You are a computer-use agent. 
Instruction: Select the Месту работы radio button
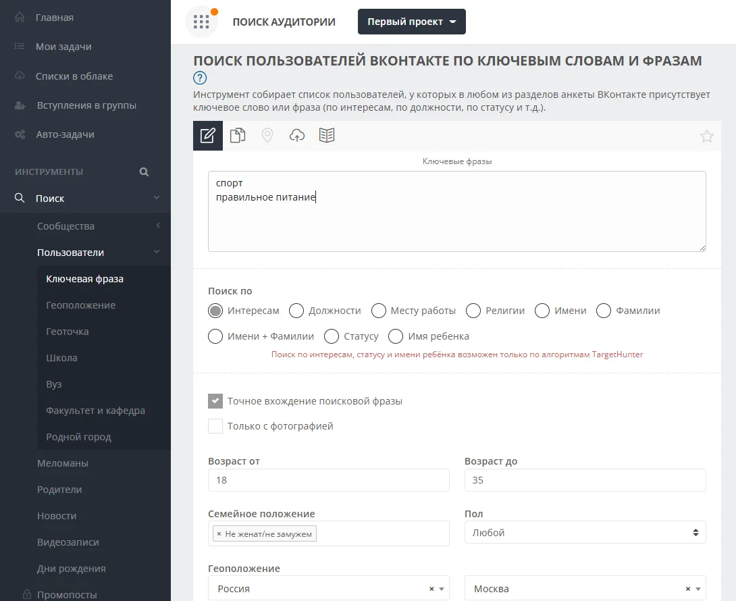coord(379,311)
